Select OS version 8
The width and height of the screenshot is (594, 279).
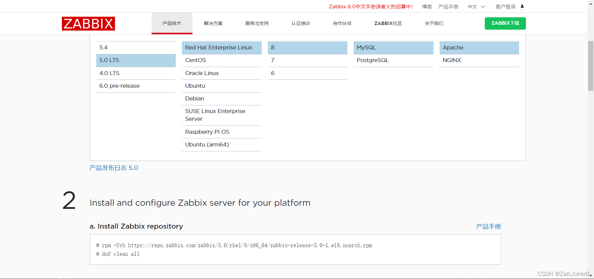[308, 48]
